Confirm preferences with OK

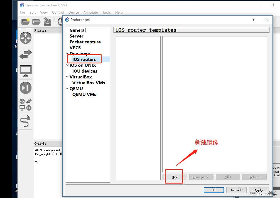pyautogui.click(x=214, y=190)
